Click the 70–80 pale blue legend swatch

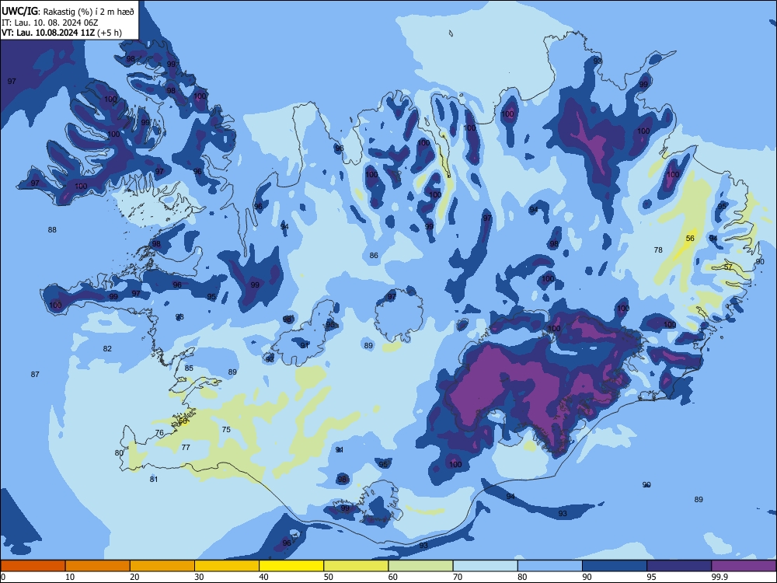[x=485, y=566]
